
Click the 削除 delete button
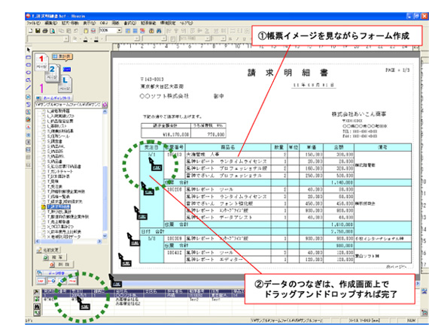(61, 264)
